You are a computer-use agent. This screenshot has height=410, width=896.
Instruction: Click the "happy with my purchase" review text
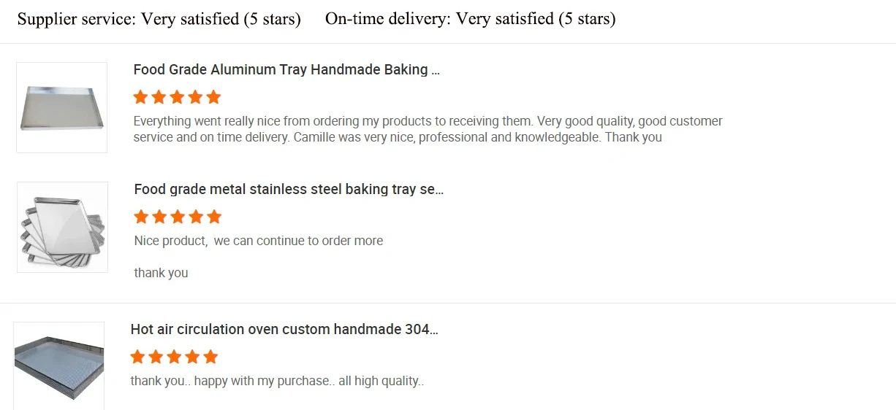pos(277,381)
